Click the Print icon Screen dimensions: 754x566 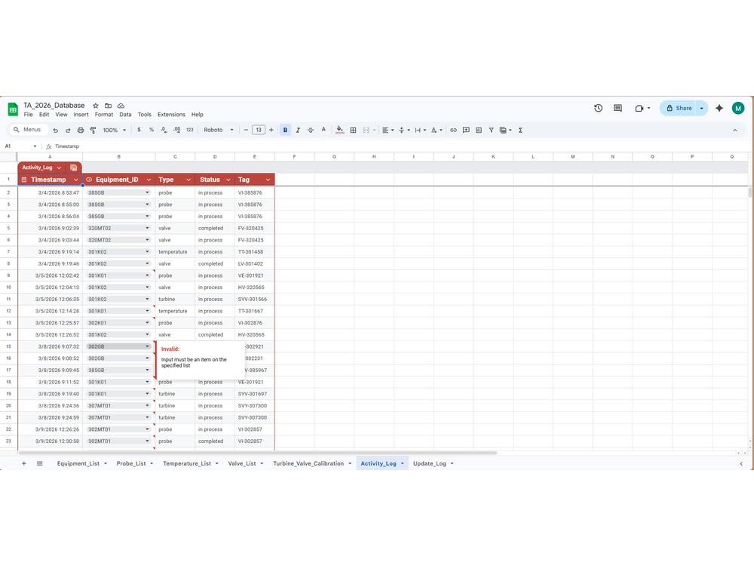click(81, 130)
